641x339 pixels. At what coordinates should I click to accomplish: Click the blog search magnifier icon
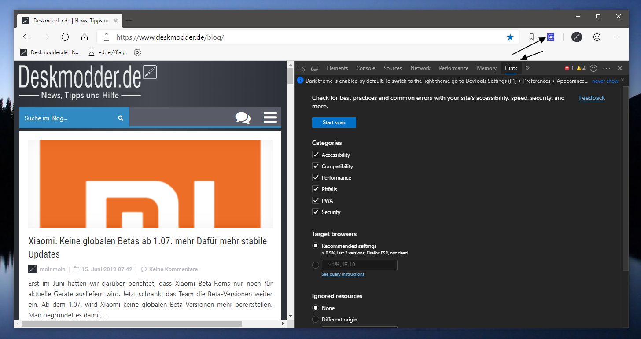(121, 118)
